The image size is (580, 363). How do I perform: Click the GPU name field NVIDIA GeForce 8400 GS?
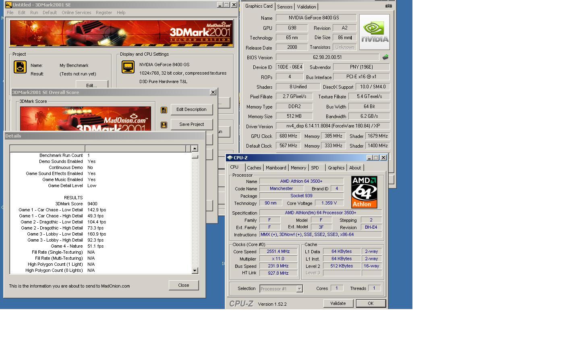point(316,18)
